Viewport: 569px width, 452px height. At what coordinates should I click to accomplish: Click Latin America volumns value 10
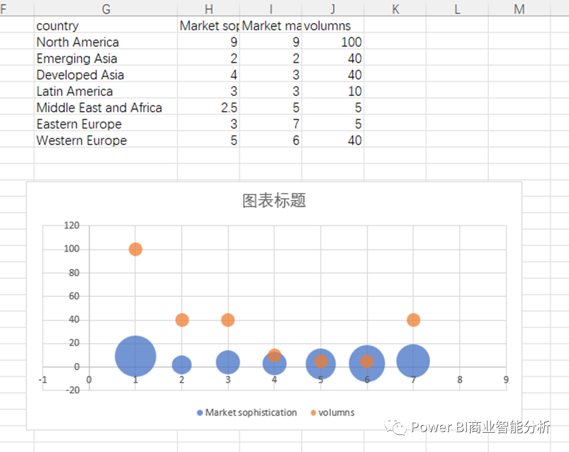point(333,91)
